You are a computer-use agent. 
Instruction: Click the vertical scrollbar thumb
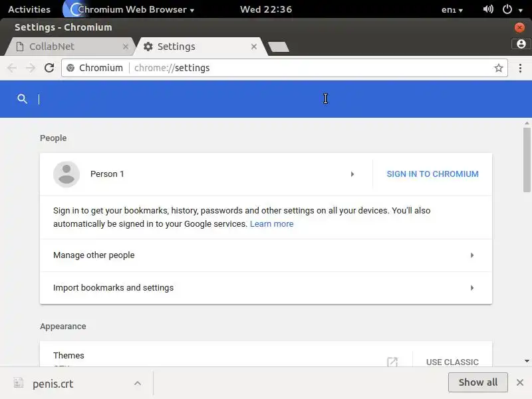click(527, 160)
